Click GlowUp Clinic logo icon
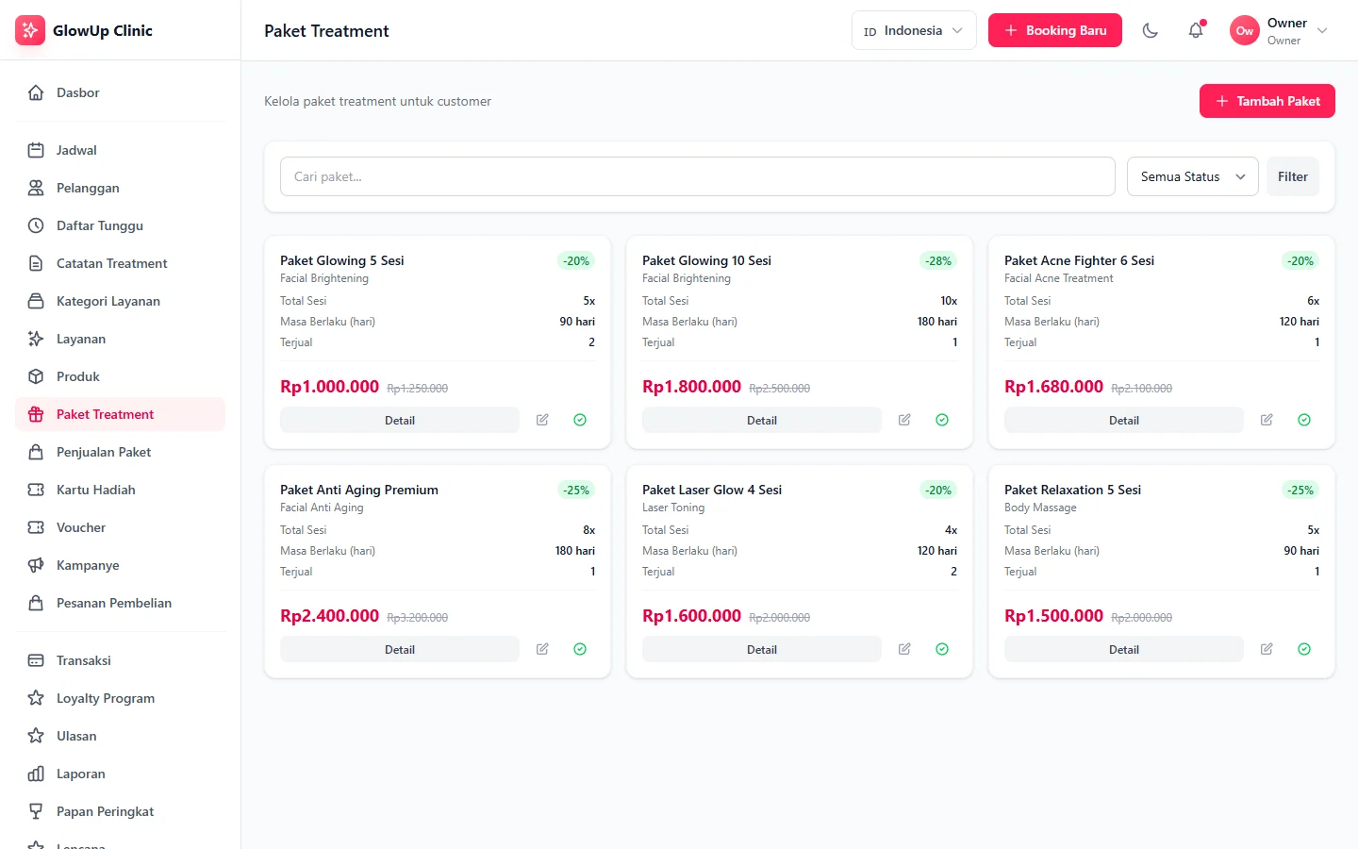 click(x=30, y=30)
